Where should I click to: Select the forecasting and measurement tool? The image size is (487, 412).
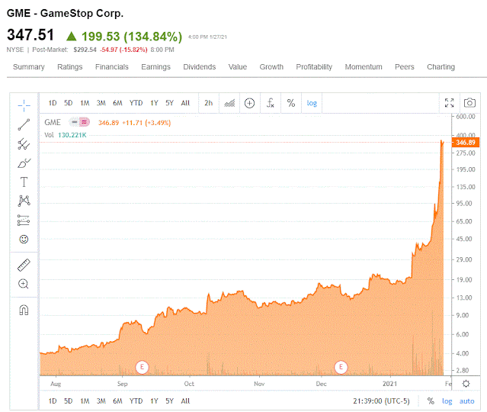tap(24, 220)
